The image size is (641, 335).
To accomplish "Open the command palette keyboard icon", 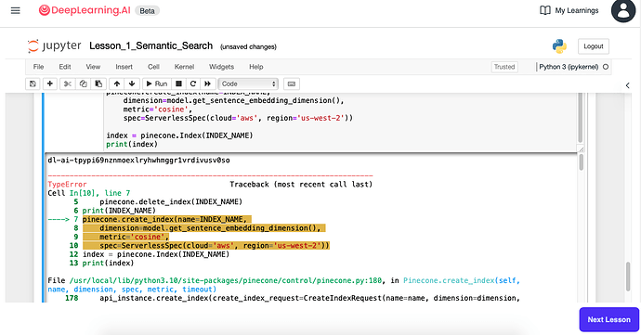I will click(x=292, y=84).
